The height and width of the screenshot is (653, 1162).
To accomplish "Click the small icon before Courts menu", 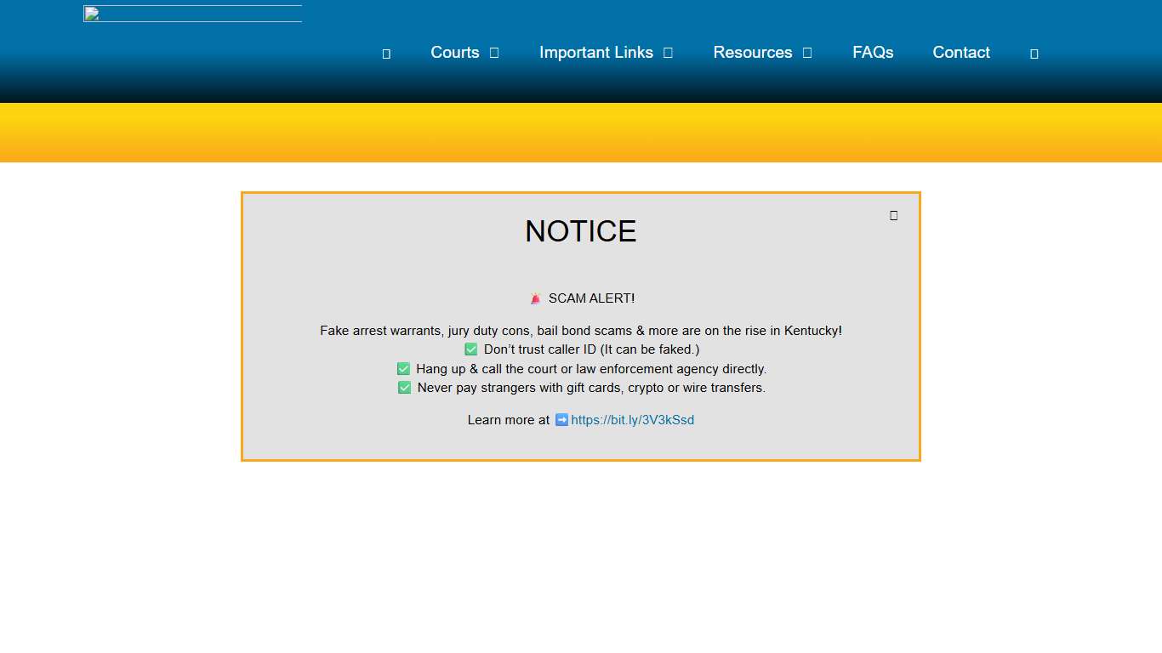I will (x=386, y=54).
